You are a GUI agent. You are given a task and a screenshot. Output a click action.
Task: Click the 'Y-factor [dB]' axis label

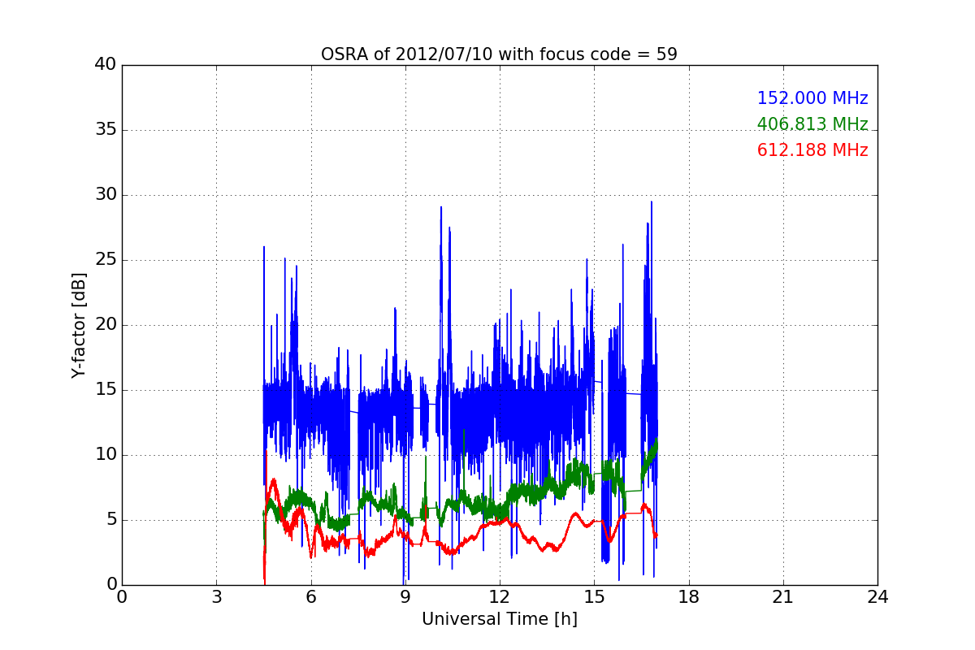[x=79, y=325]
